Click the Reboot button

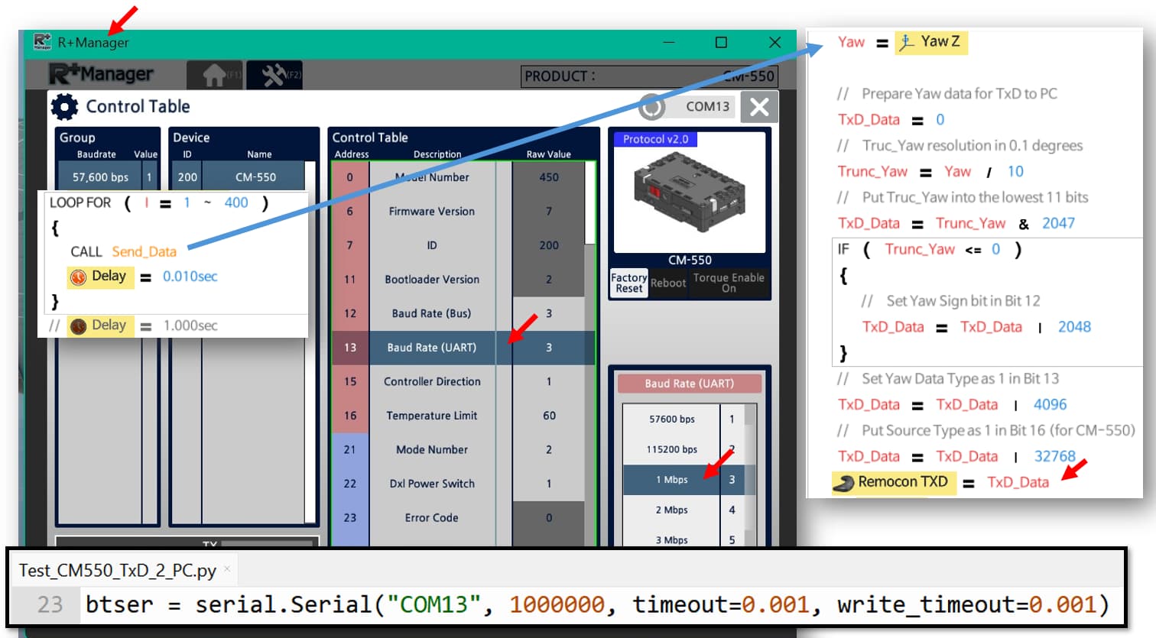[668, 283]
